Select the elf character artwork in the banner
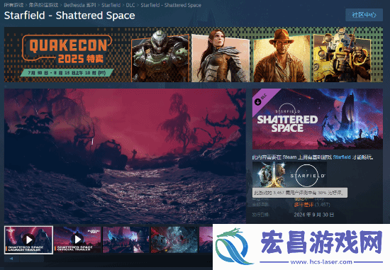 pos(221,56)
